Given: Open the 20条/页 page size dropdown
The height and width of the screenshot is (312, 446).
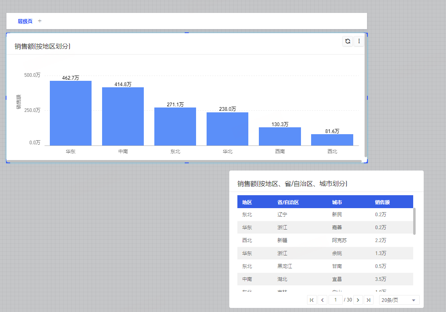Looking at the screenshot, I should coord(399,300).
